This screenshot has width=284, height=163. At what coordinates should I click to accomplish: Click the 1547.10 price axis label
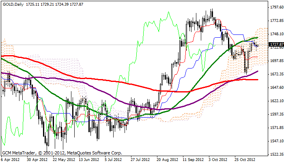[x=276, y=141]
